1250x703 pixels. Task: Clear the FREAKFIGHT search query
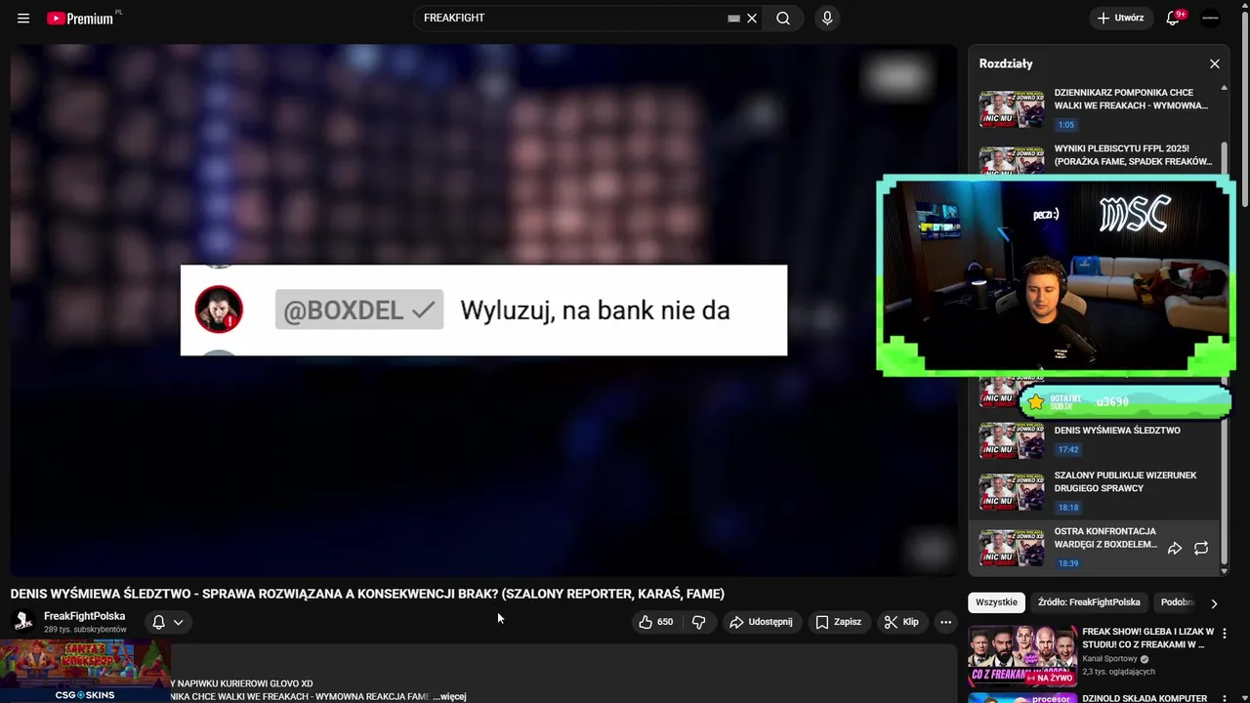(752, 19)
